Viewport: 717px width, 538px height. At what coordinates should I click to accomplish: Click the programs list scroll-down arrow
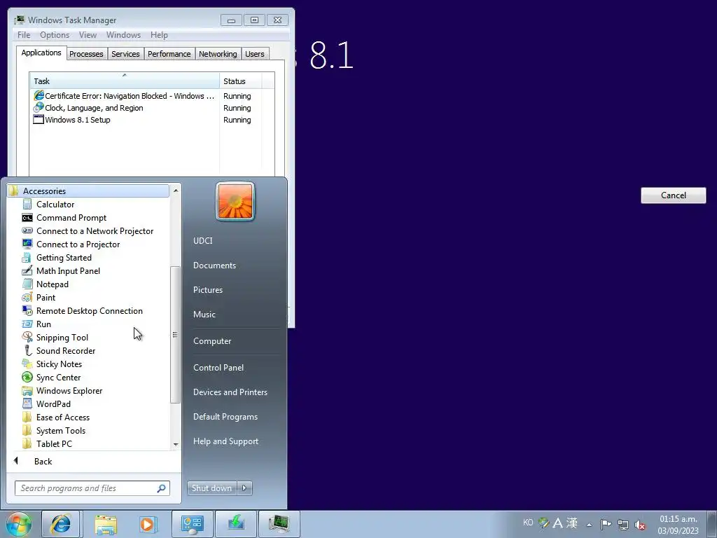tap(176, 444)
